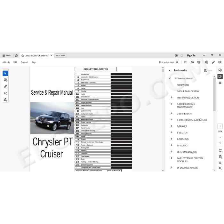Screen dimensions: 224x224
Task: Click the page display settings icon
Action: 220,157
